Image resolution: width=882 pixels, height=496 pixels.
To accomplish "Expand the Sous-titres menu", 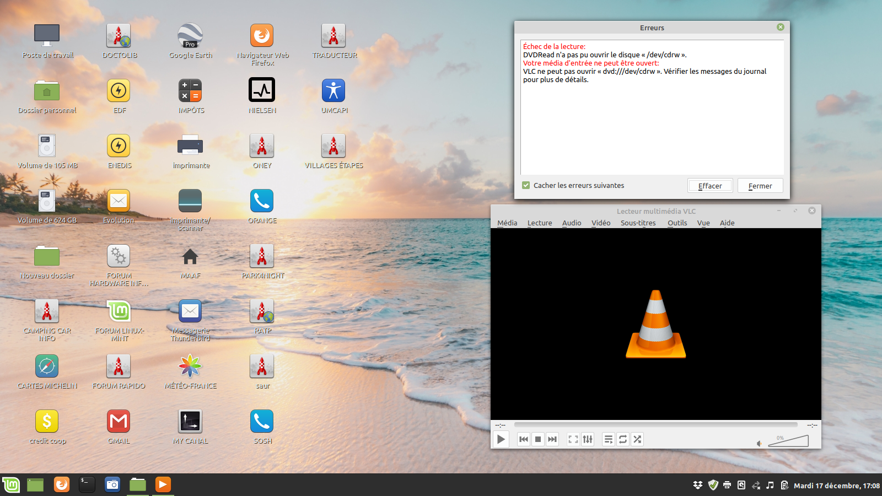I will tap(638, 223).
